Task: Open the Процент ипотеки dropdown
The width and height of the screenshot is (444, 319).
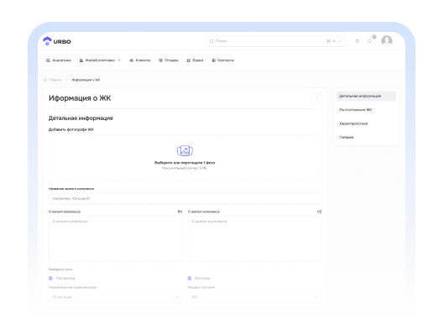Action: pyautogui.click(x=254, y=297)
